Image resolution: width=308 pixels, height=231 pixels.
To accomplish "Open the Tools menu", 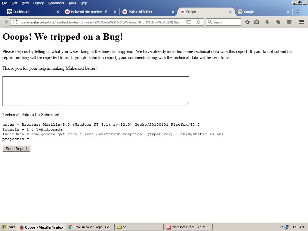I will 72,3.
